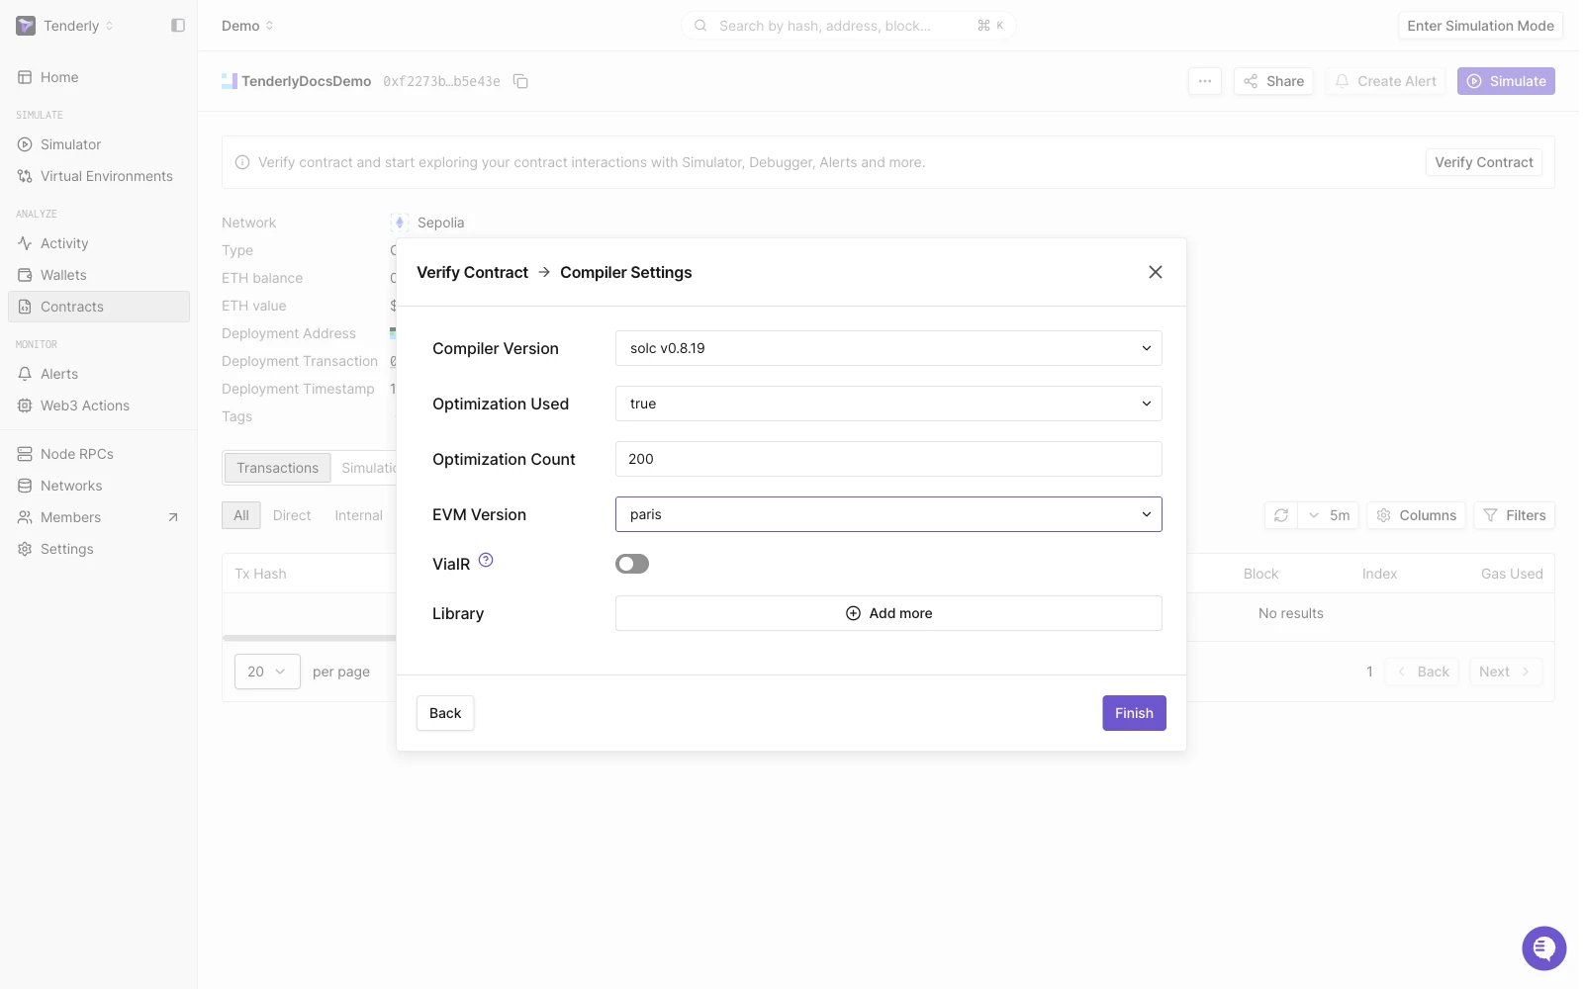Select the All filter tab
This screenshot has height=989, width=1583.
pos(241,515)
